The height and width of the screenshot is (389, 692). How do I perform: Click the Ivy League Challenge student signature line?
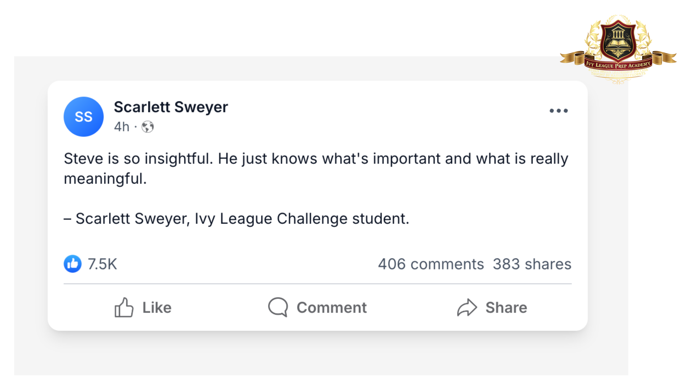236,218
